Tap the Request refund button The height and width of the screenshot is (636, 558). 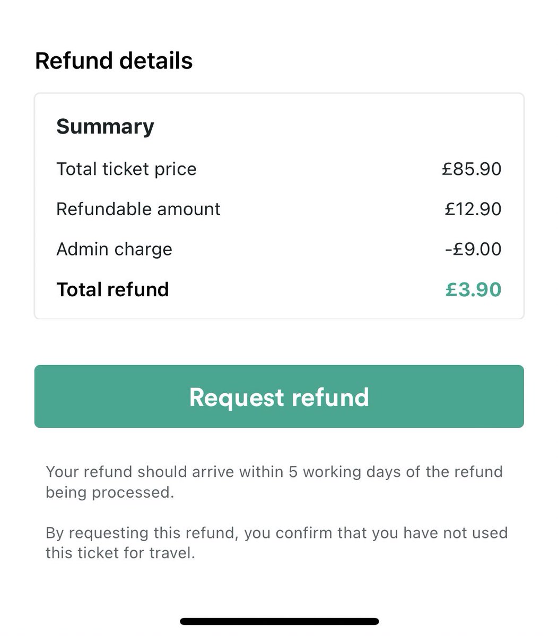(x=279, y=396)
